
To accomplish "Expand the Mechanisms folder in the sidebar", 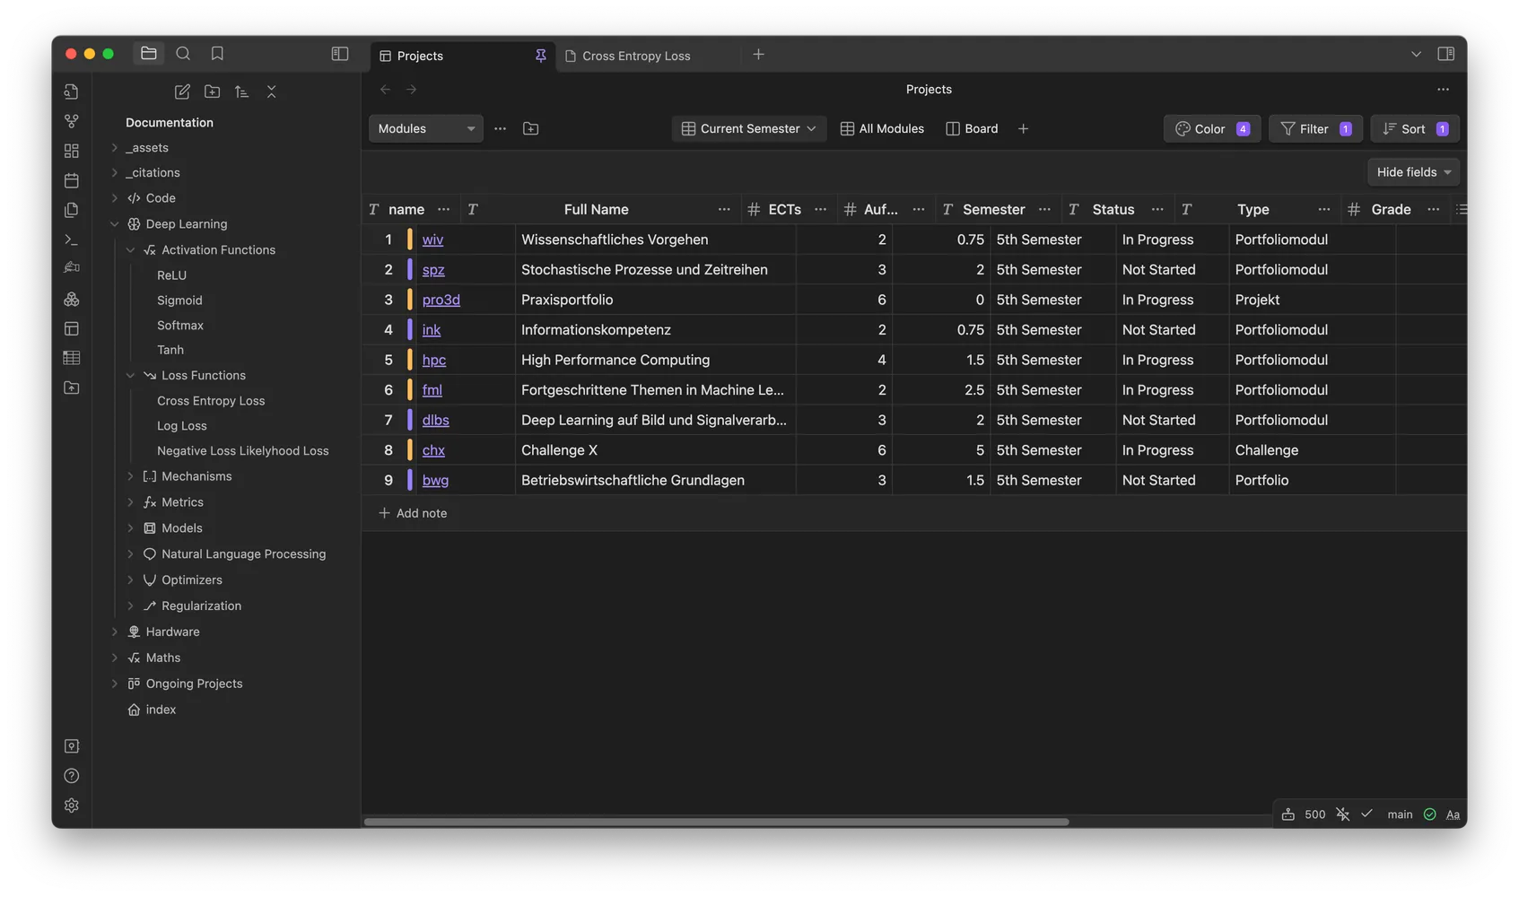I will [x=130, y=475].
